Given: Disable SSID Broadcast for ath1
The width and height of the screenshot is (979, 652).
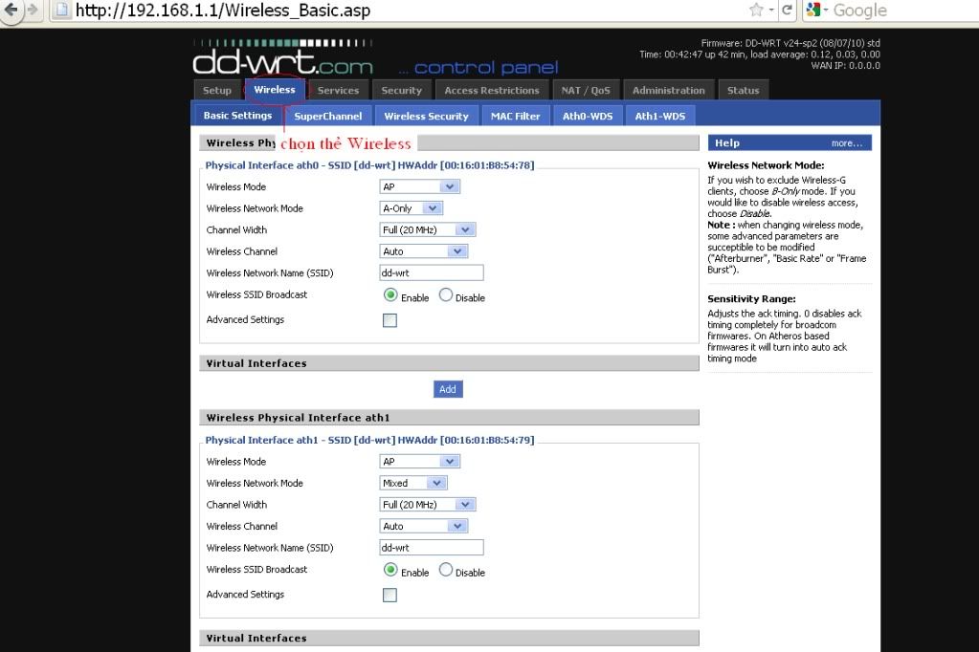Looking at the screenshot, I should (x=446, y=570).
